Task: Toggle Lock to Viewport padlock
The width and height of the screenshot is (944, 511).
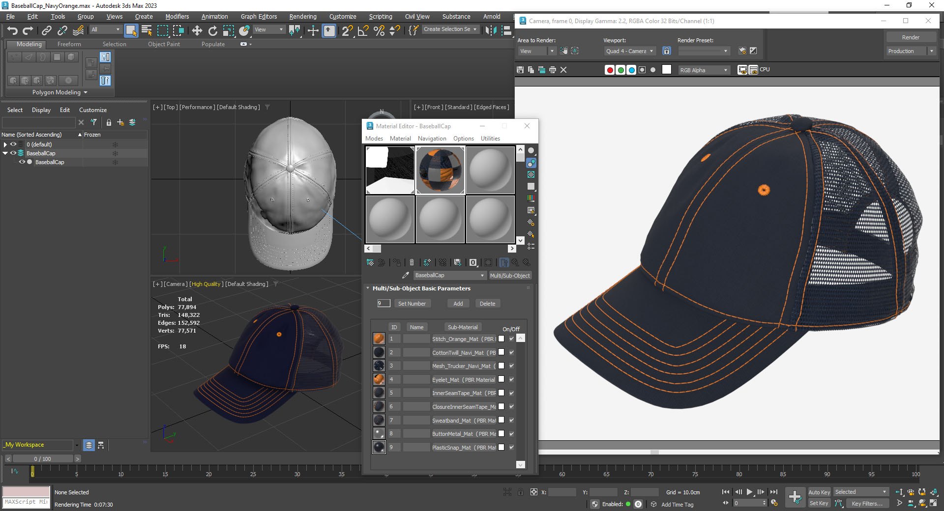Action: pos(667,51)
